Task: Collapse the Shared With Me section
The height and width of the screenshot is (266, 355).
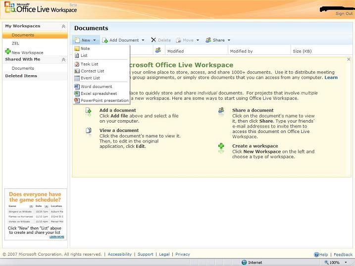Action: [x=63, y=60]
